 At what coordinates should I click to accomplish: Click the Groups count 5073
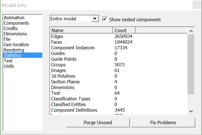(120, 65)
